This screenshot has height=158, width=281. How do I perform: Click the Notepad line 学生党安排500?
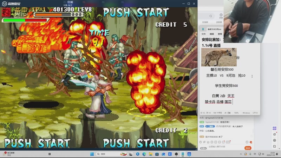click(226, 86)
